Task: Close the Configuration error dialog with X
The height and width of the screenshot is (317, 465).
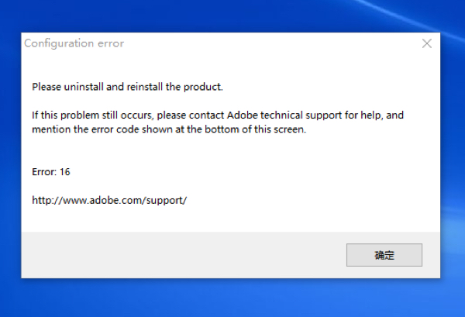Action: coord(427,43)
